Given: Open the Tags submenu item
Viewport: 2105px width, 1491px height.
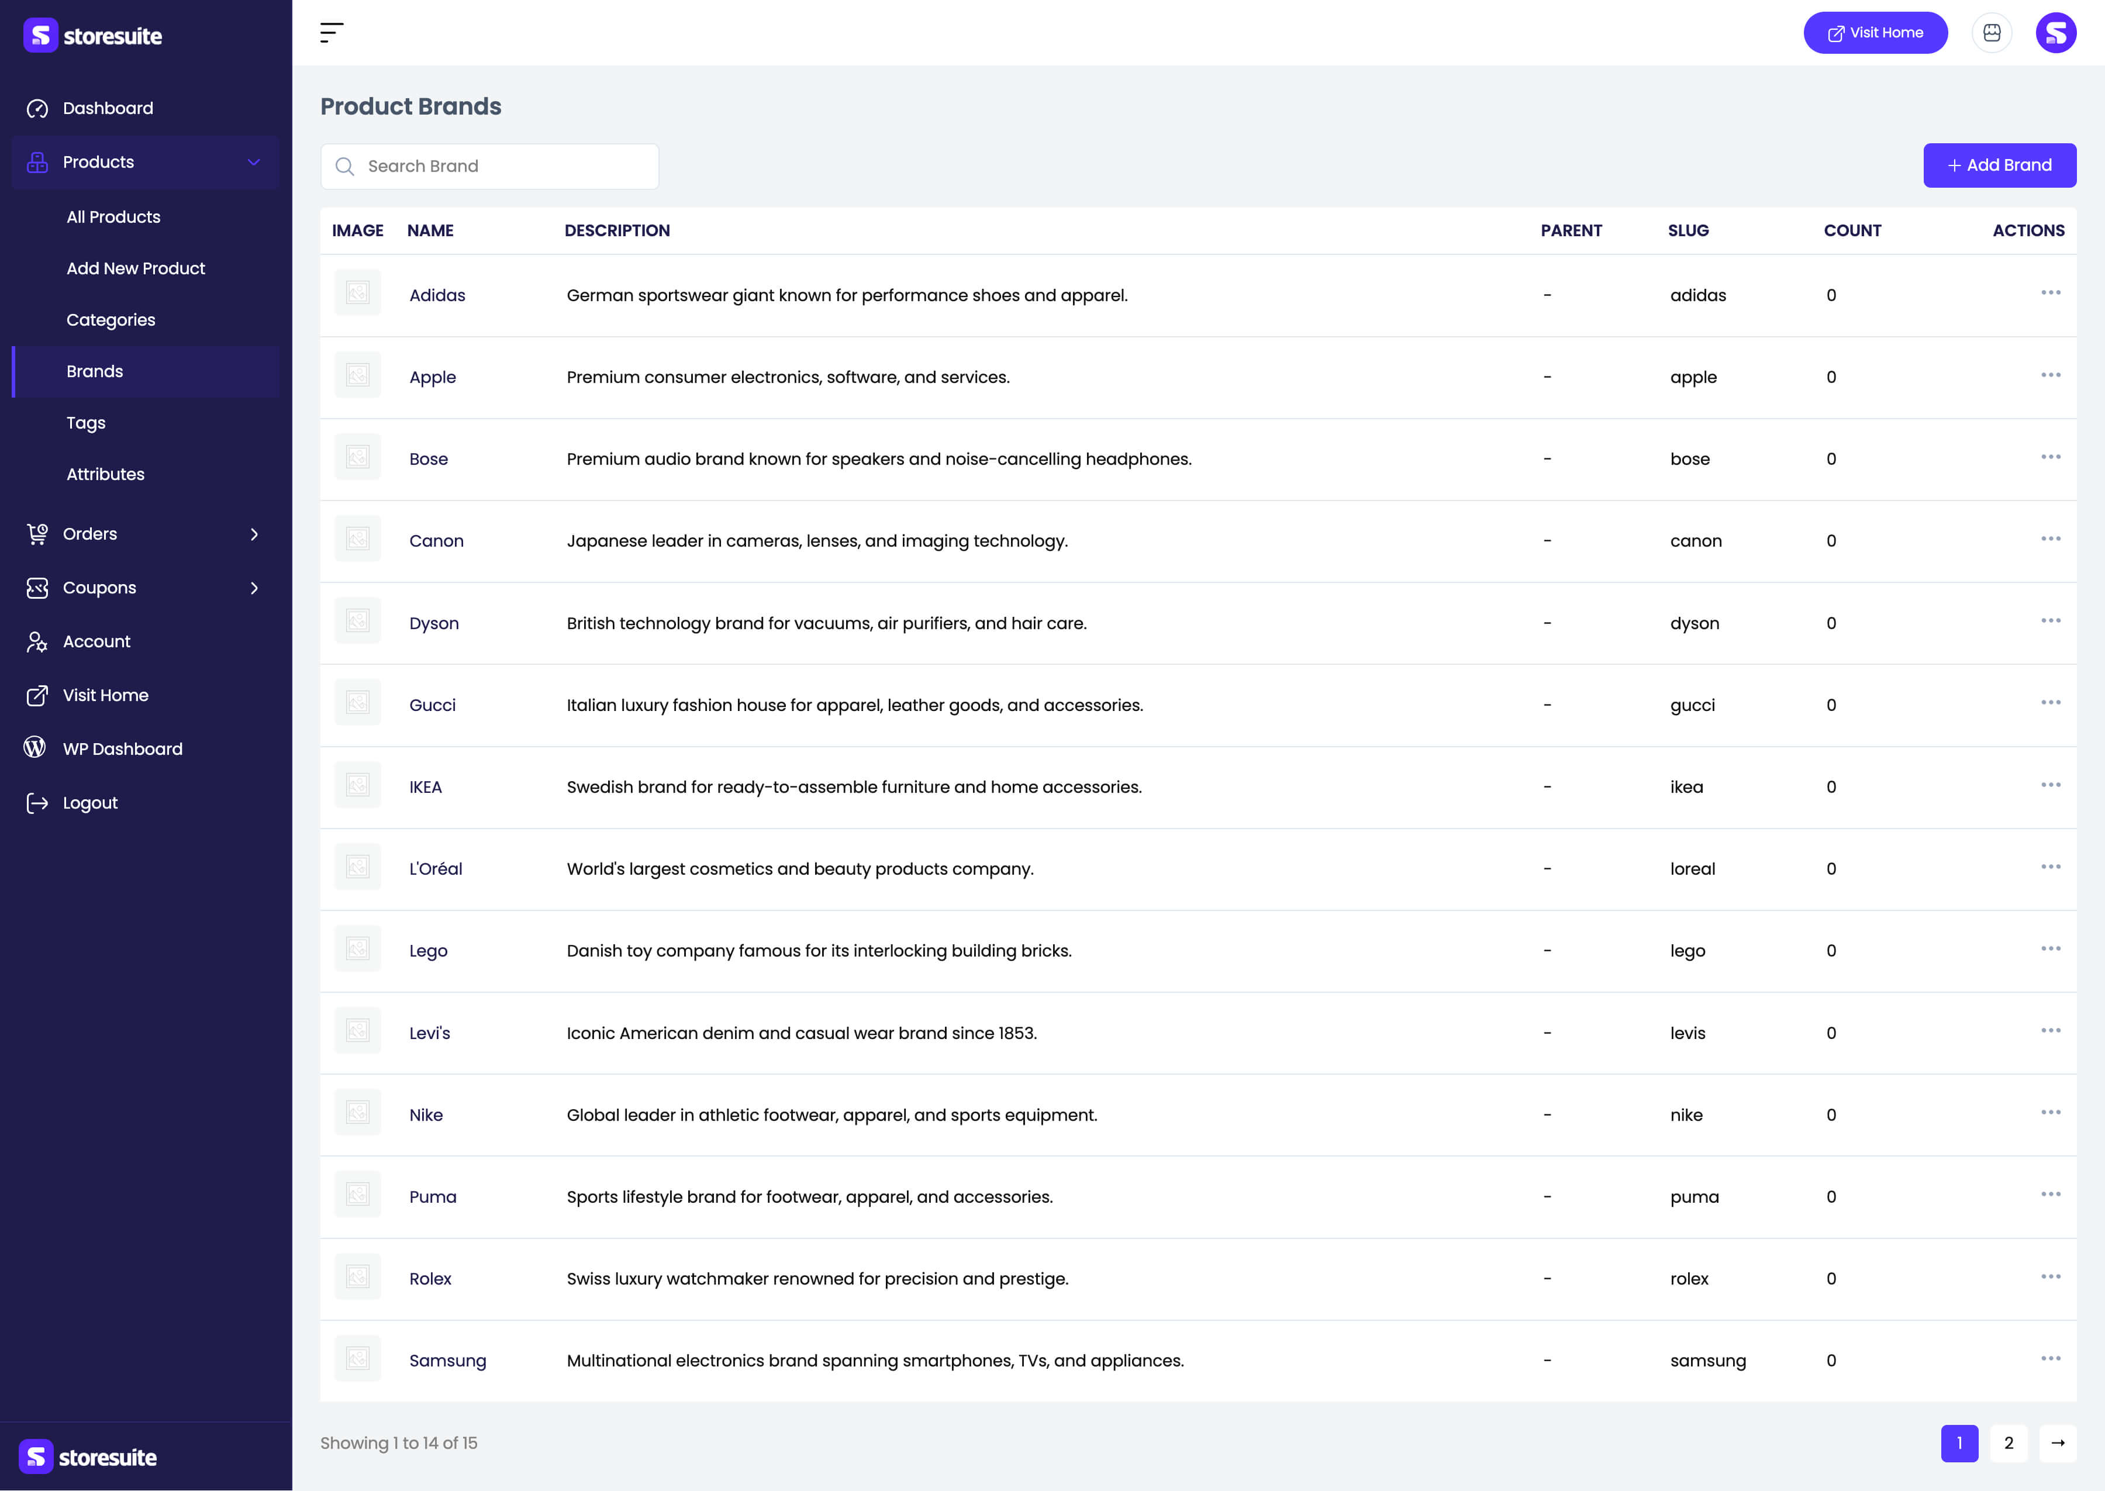Looking at the screenshot, I should click(x=85, y=423).
